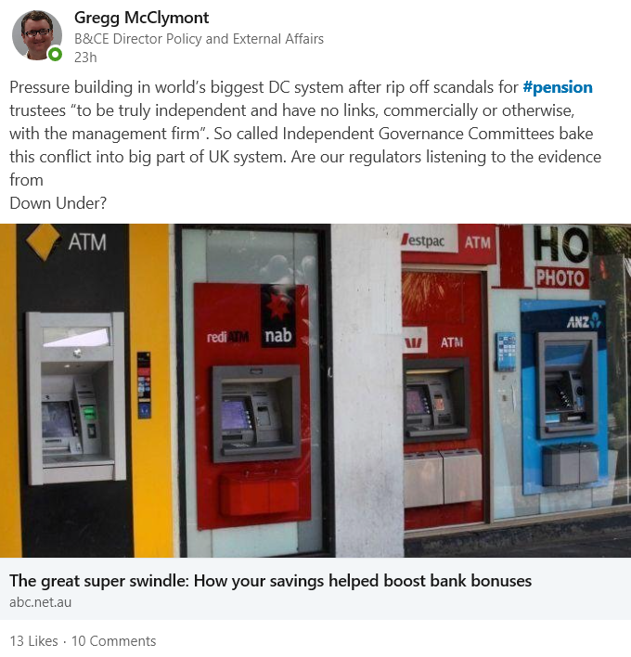Screen dimensions: 631x657
Task: Click the ANZ logo on blue ATM
Action: (584, 321)
